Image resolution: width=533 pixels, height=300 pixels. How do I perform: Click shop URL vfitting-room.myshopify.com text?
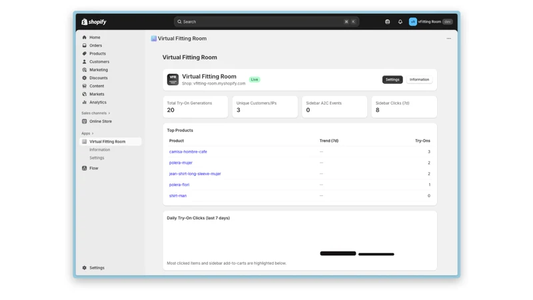pyautogui.click(x=219, y=84)
